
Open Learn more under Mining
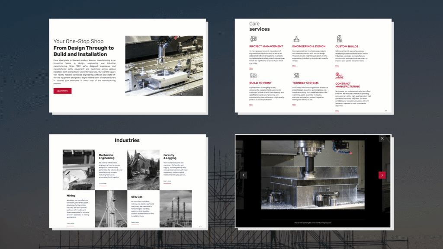(x=71, y=223)
